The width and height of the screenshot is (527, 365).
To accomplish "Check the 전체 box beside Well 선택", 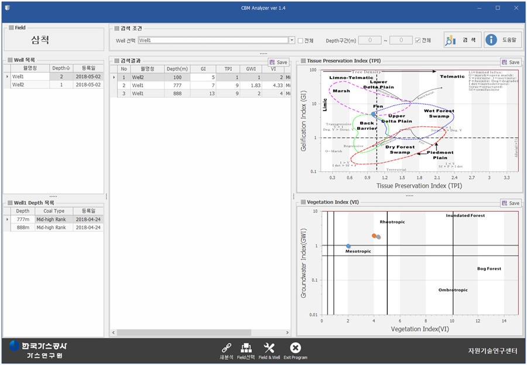I will (300, 40).
